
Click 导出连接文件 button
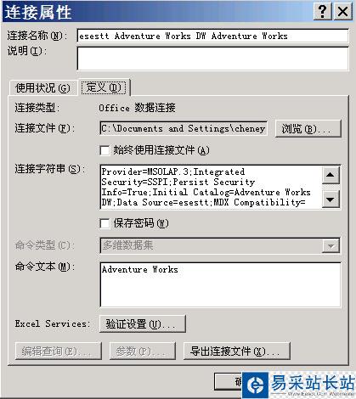(x=237, y=351)
